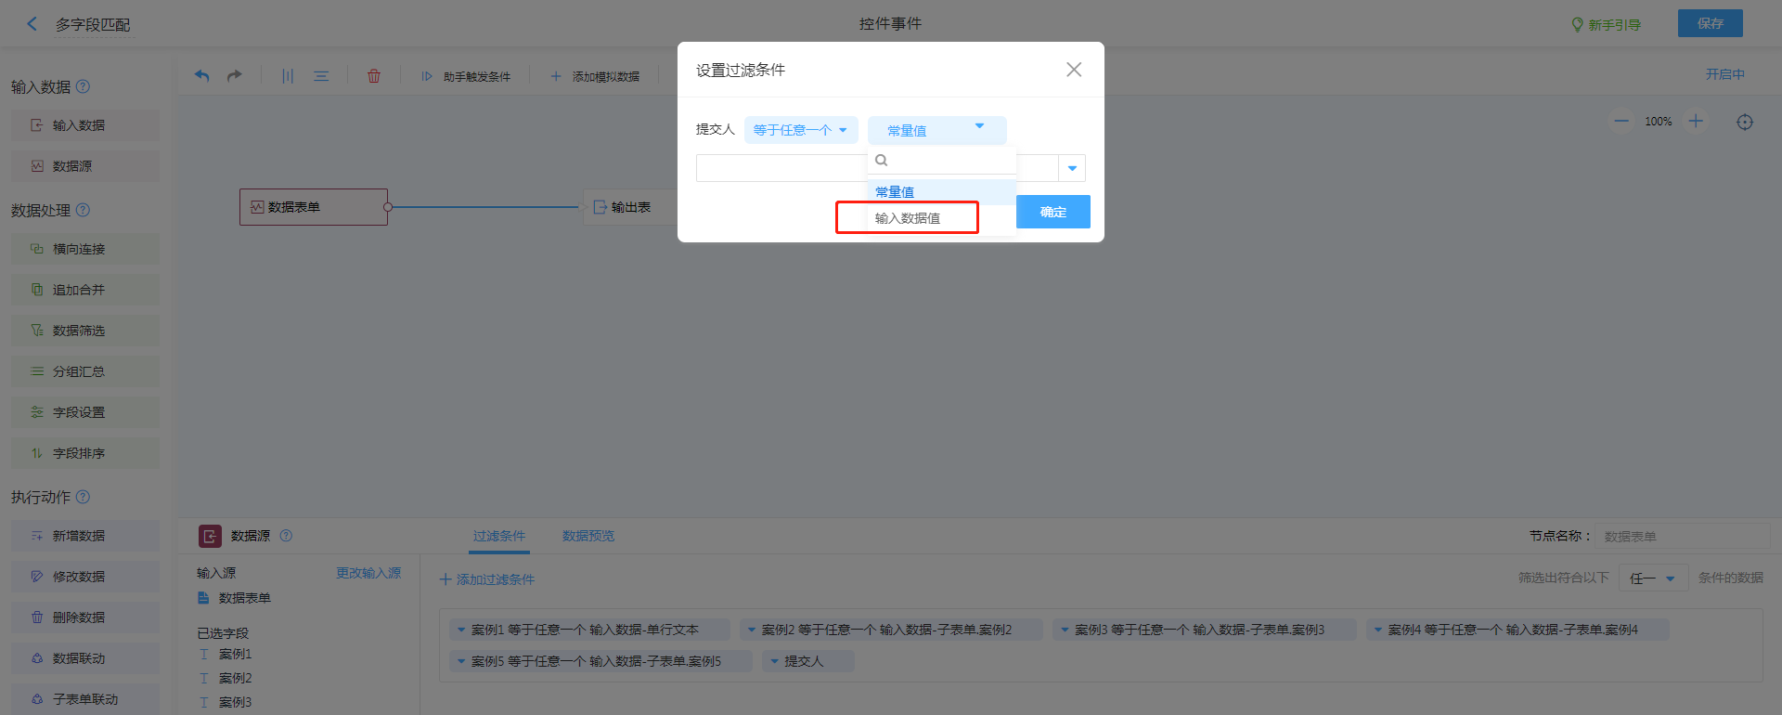
Task: Click the dropdown search input field
Action: tap(947, 161)
